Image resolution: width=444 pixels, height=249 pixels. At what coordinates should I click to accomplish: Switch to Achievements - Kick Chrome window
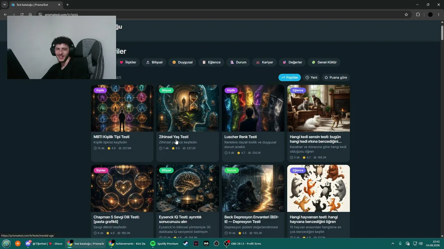(x=127, y=243)
